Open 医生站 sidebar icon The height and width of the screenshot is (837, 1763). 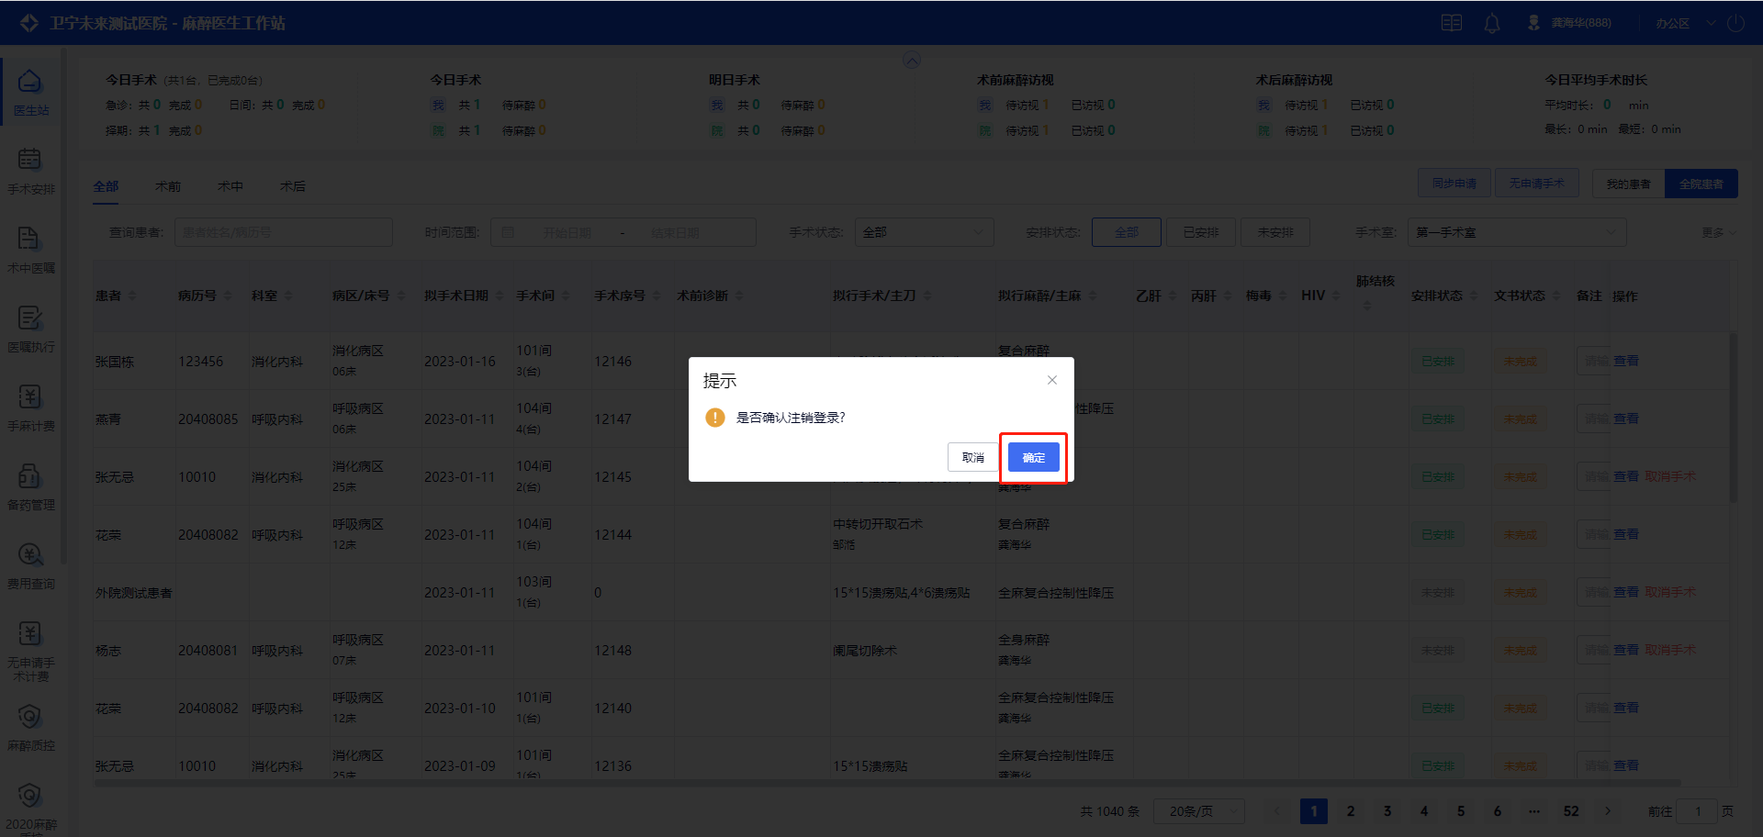tap(30, 92)
